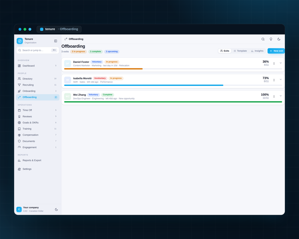The width and height of the screenshot is (299, 239).
Task: Click the Search or jump to field
Action: coord(38,50)
